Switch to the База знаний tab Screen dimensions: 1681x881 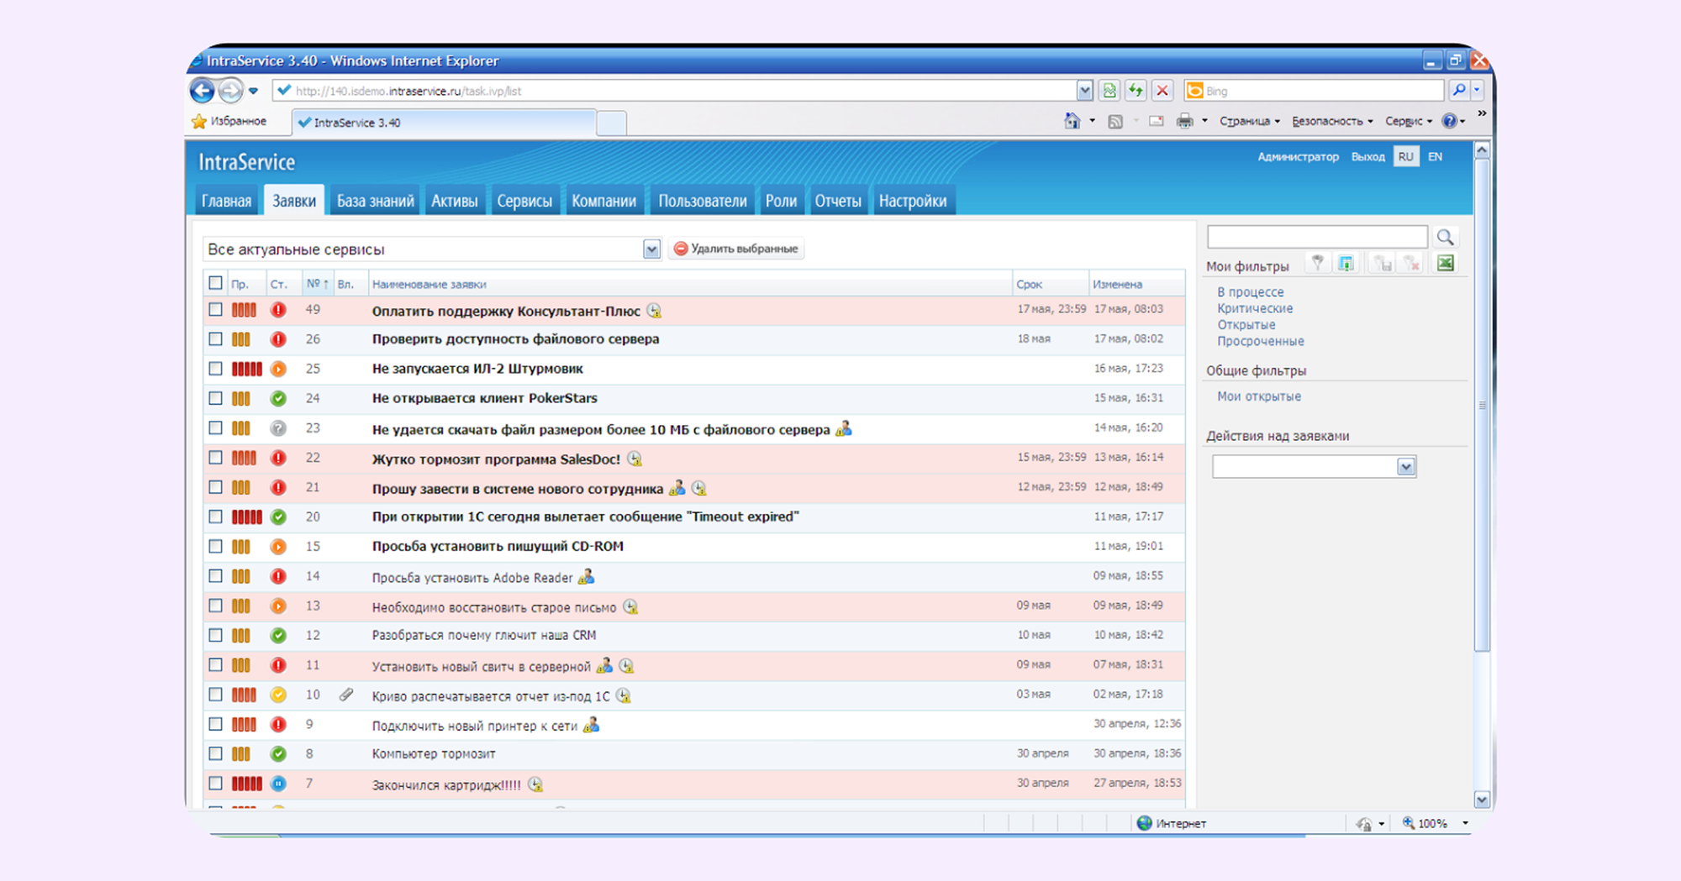click(x=375, y=201)
